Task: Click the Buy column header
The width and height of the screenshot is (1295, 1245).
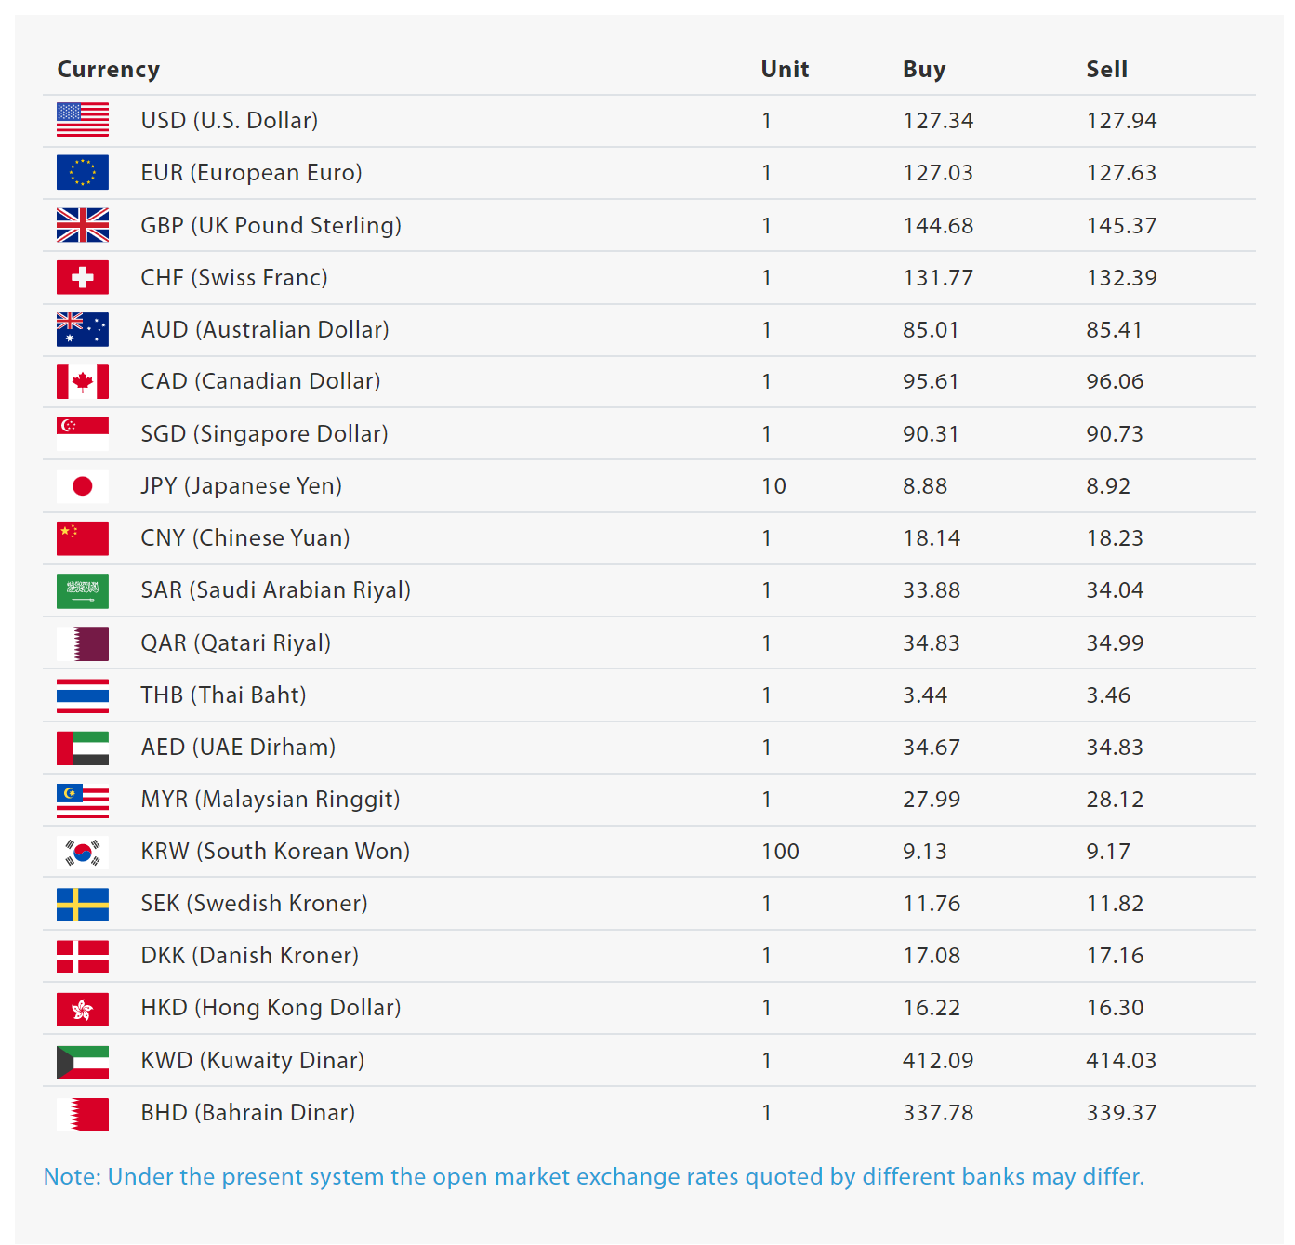Action: [x=924, y=70]
